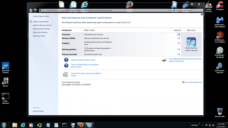228x128 pixels.
Task: Click the Processor subscore 7.8
Action: click(x=178, y=35)
